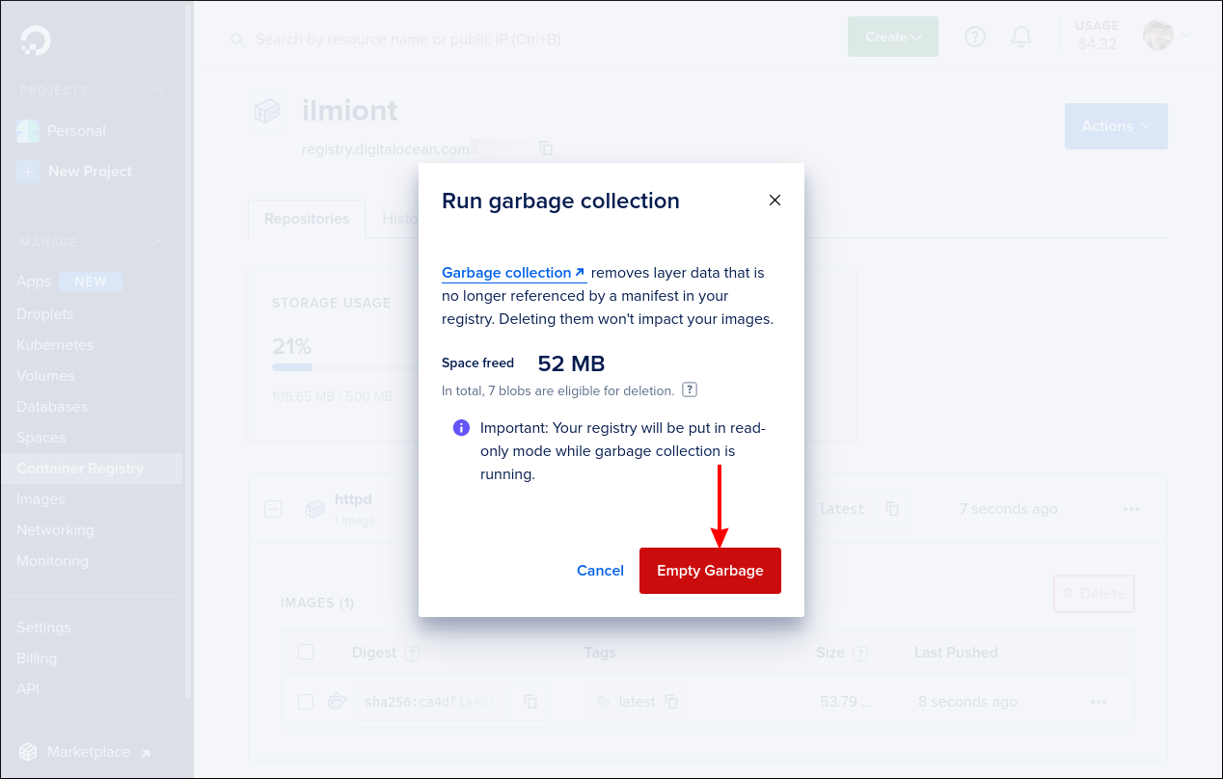Open the Actions dropdown
Viewport: 1223px width, 779px height.
click(x=1116, y=126)
